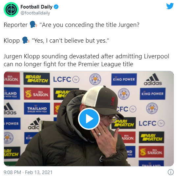Screen dimensions: 178x178
Task: Play the embedded video
Action: tap(89, 119)
